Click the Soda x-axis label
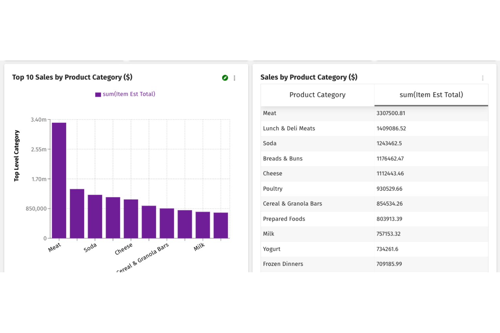The height and width of the screenshot is (333, 500). click(x=90, y=248)
